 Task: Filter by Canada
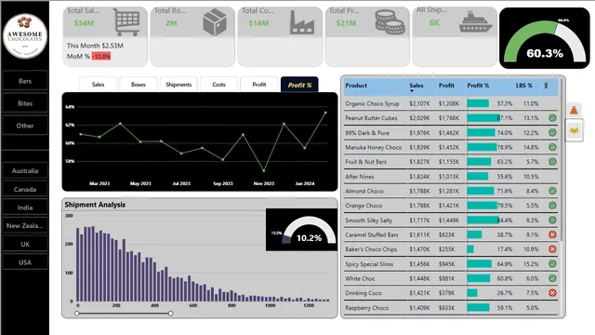25,189
